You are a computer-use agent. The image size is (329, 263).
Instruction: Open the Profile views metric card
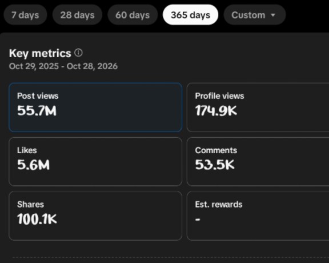(x=258, y=107)
